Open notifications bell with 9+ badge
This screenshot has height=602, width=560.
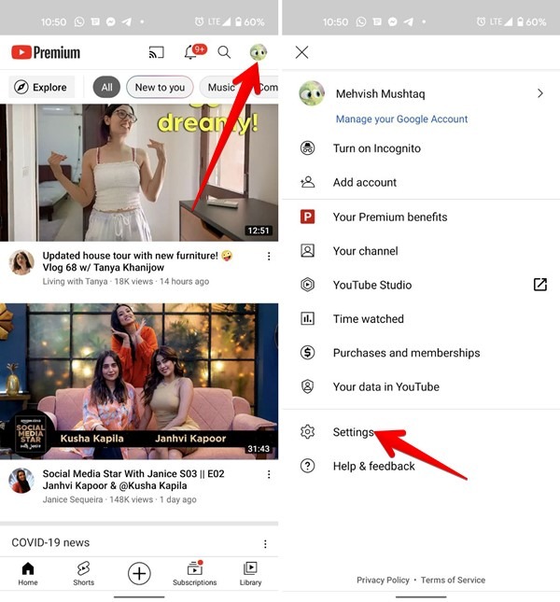click(194, 52)
